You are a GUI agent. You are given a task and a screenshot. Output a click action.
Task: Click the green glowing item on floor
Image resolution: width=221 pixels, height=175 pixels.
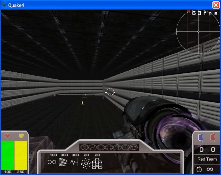(82, 103)
